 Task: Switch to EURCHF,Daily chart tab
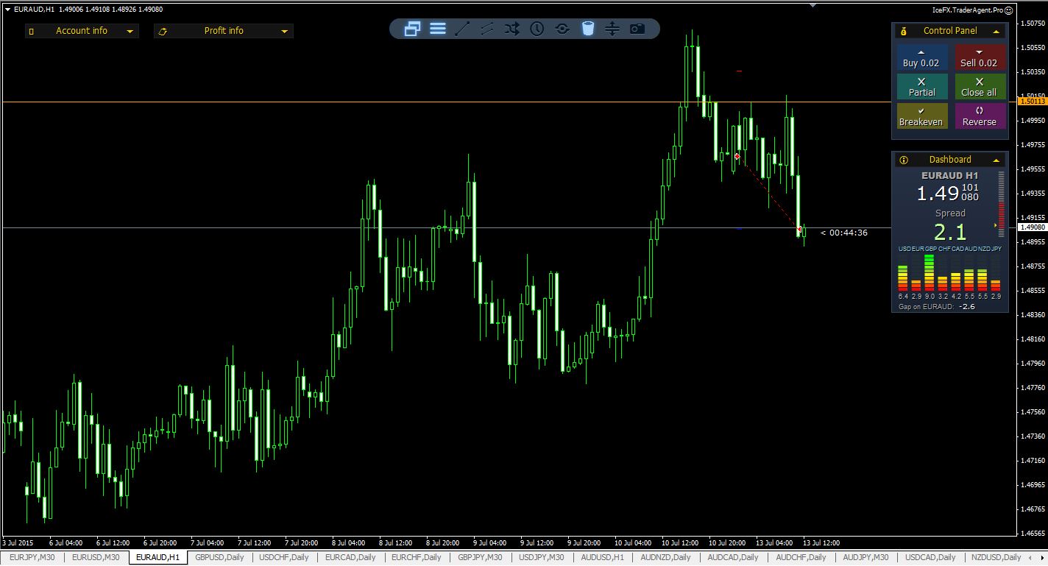417,557
